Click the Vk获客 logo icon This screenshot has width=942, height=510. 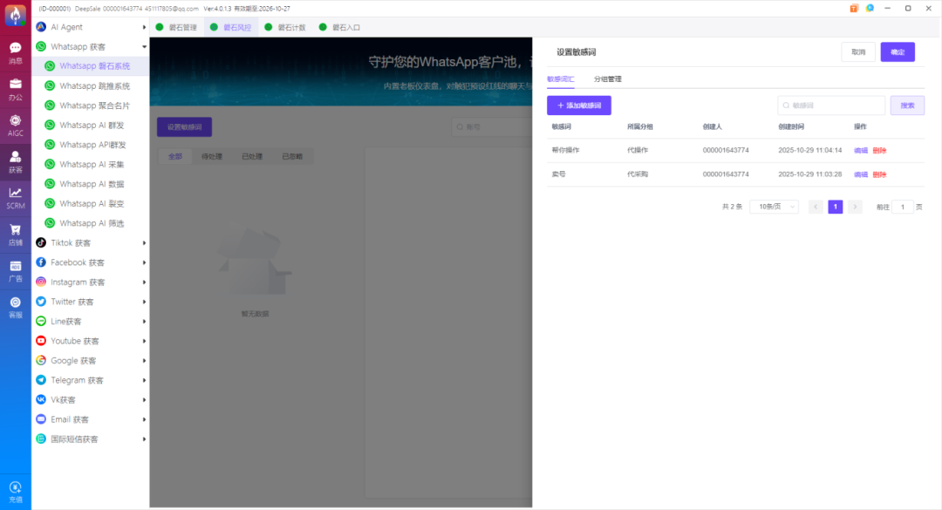click(x=41, y=399)
